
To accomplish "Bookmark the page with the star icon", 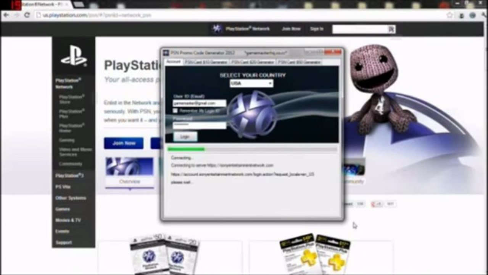I will 449,15.
